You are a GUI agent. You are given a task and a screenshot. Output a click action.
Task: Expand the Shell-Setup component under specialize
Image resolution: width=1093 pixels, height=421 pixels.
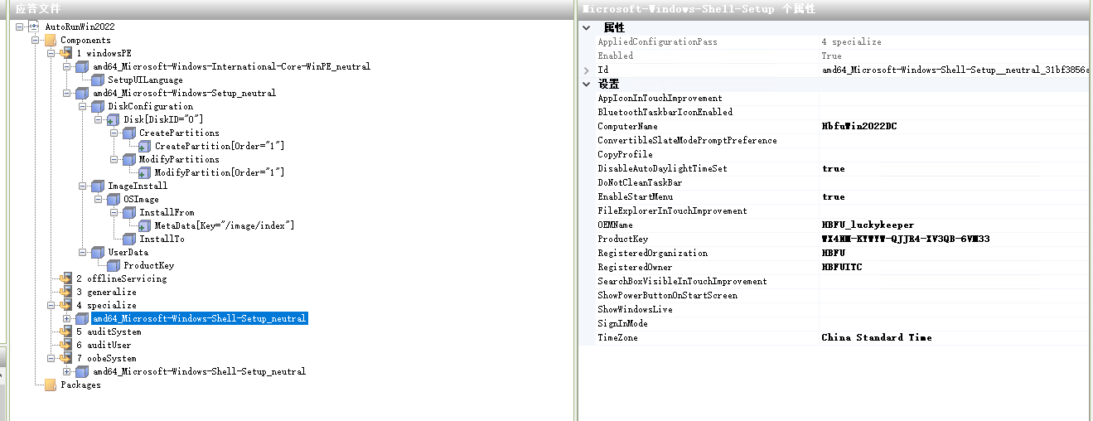pyautogui.click(x=67, y=318)
